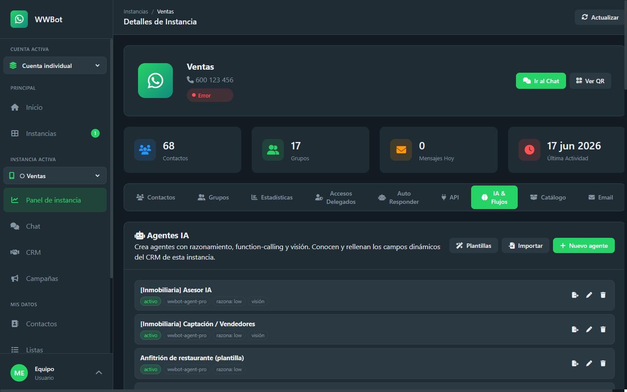627x392 pixels.
Task: Open Instancias in sidebar
Action: 55,133
